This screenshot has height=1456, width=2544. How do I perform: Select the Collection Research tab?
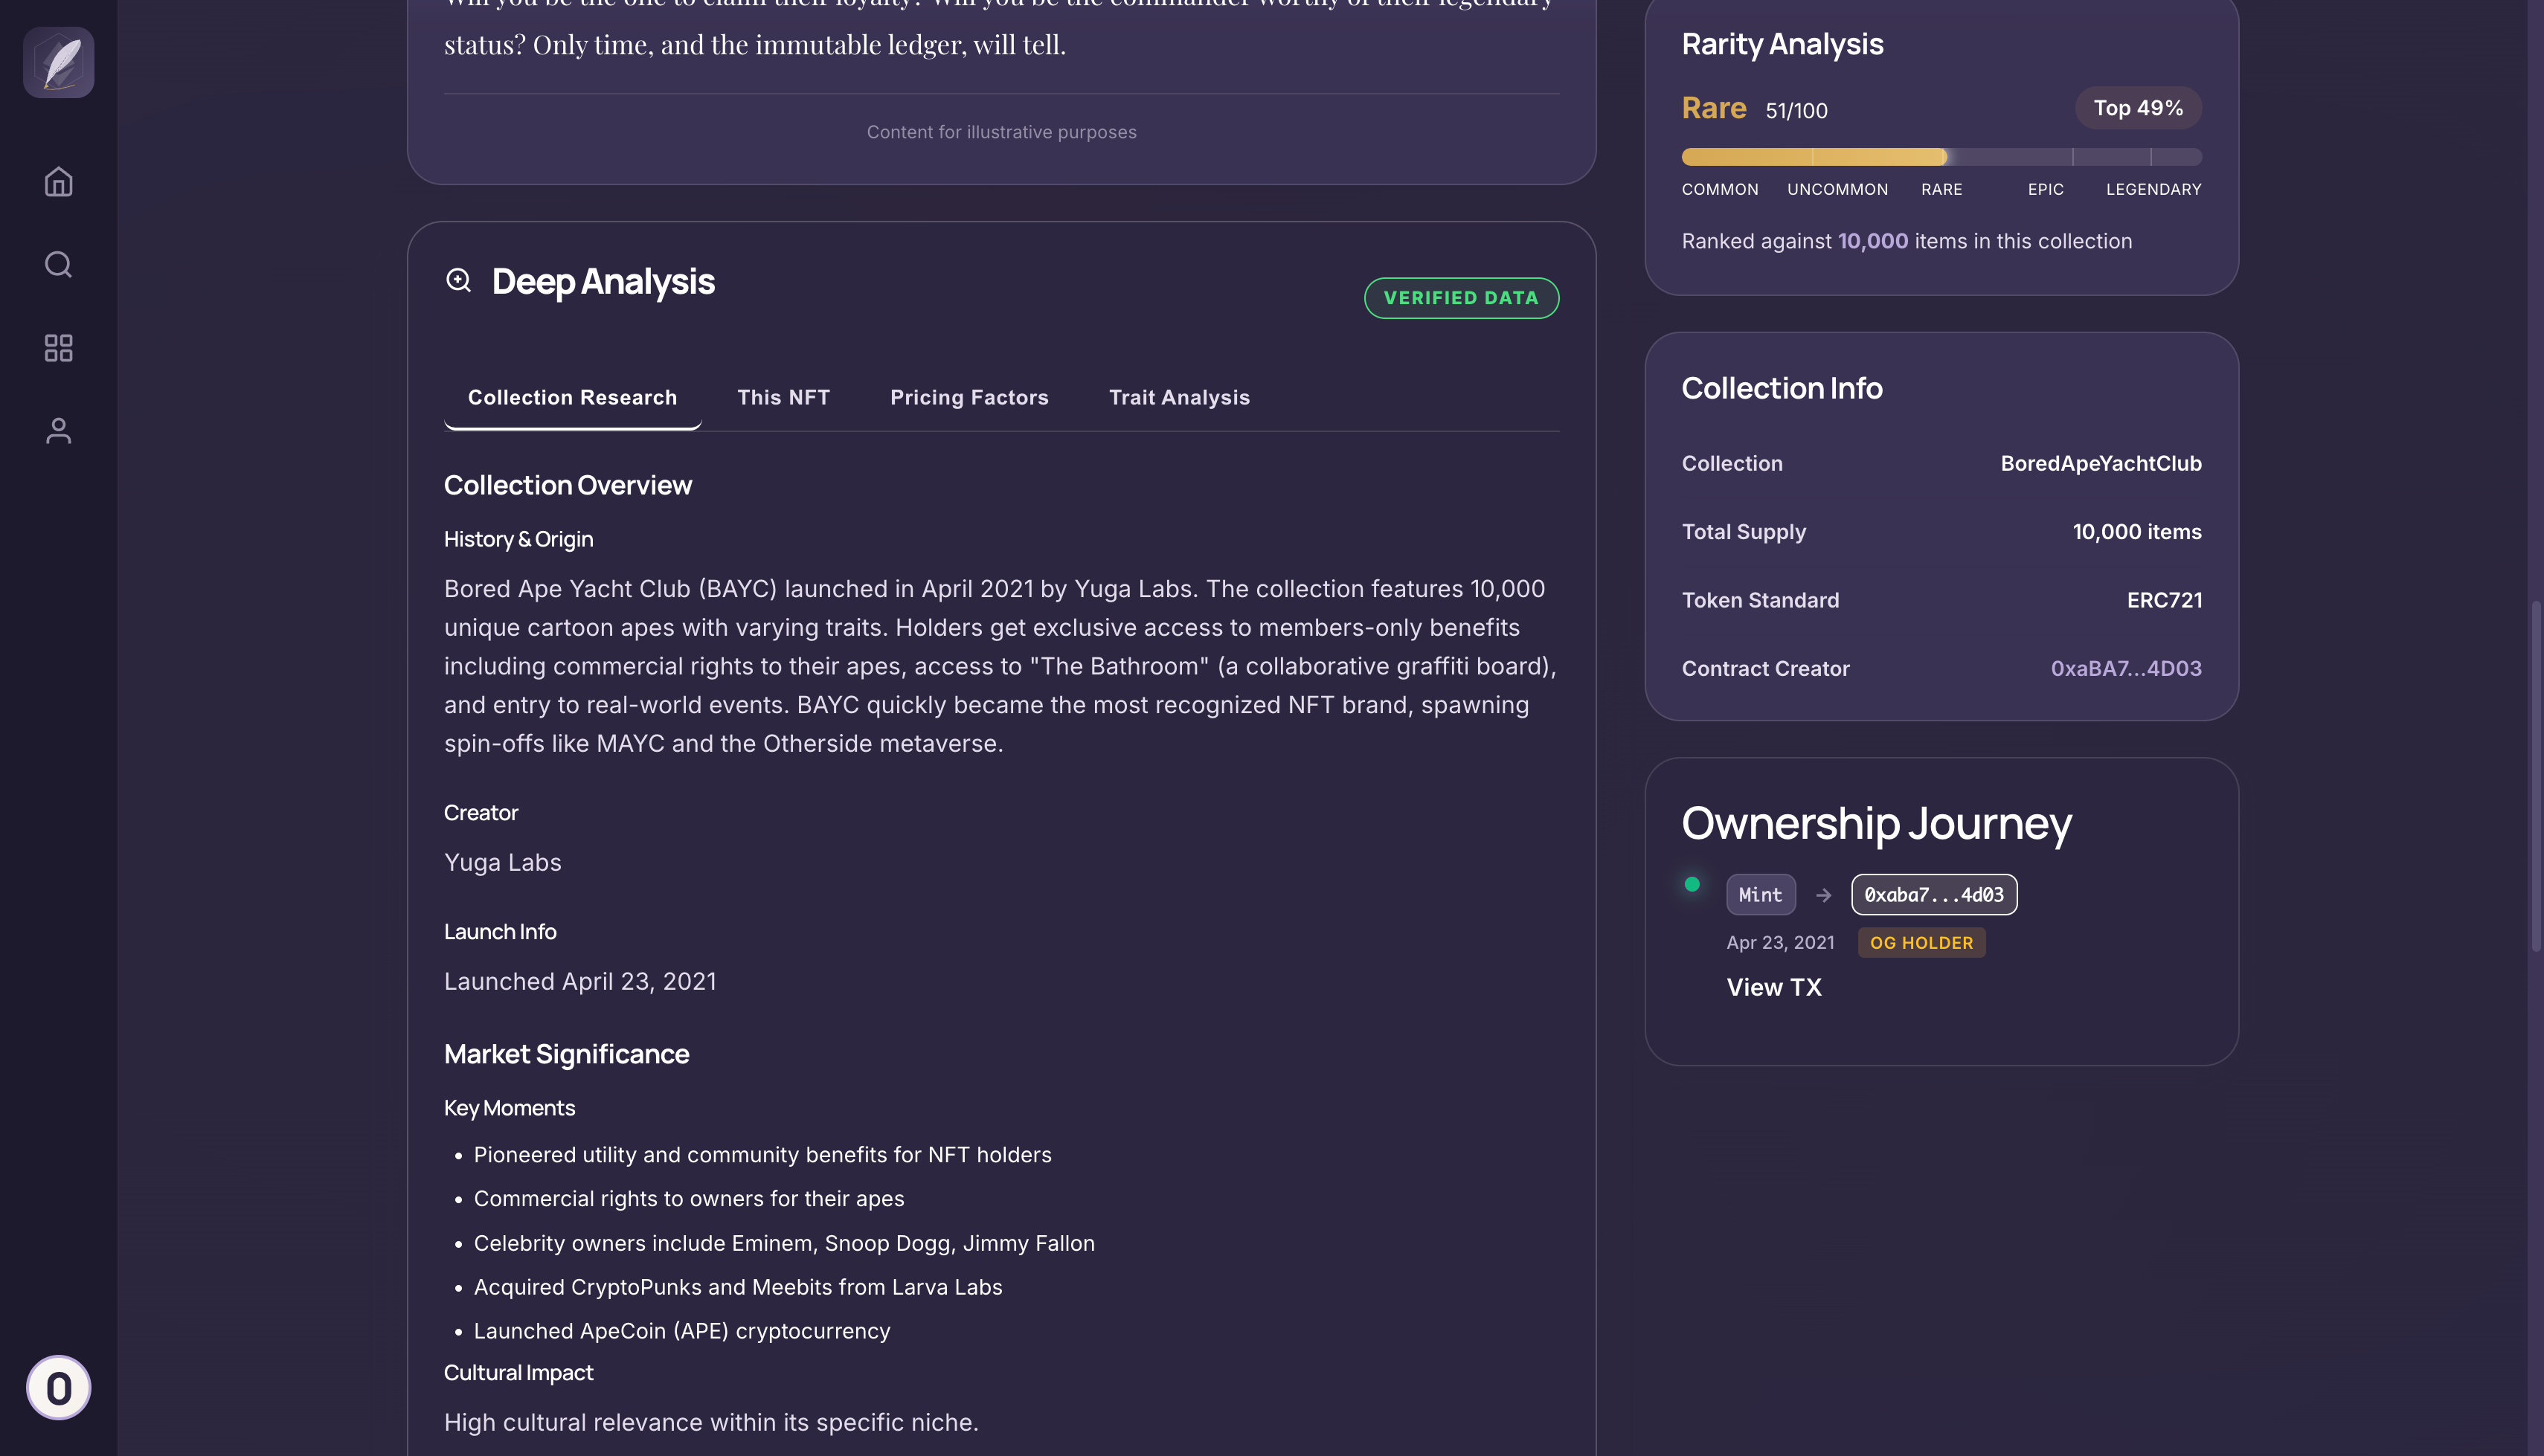click(572, 398)
